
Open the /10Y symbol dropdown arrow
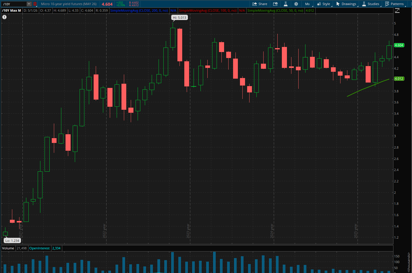click(x=29, y=4)
